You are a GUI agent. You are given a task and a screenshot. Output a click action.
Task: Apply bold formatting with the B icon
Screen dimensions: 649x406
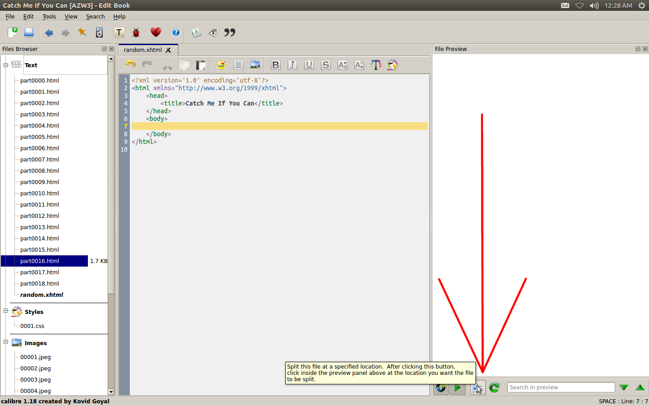coord(276,65)
